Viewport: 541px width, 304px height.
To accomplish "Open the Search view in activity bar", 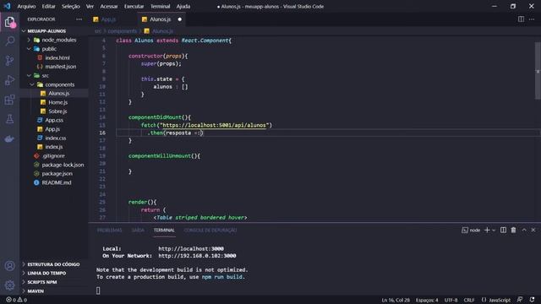I will coord(9,41).
